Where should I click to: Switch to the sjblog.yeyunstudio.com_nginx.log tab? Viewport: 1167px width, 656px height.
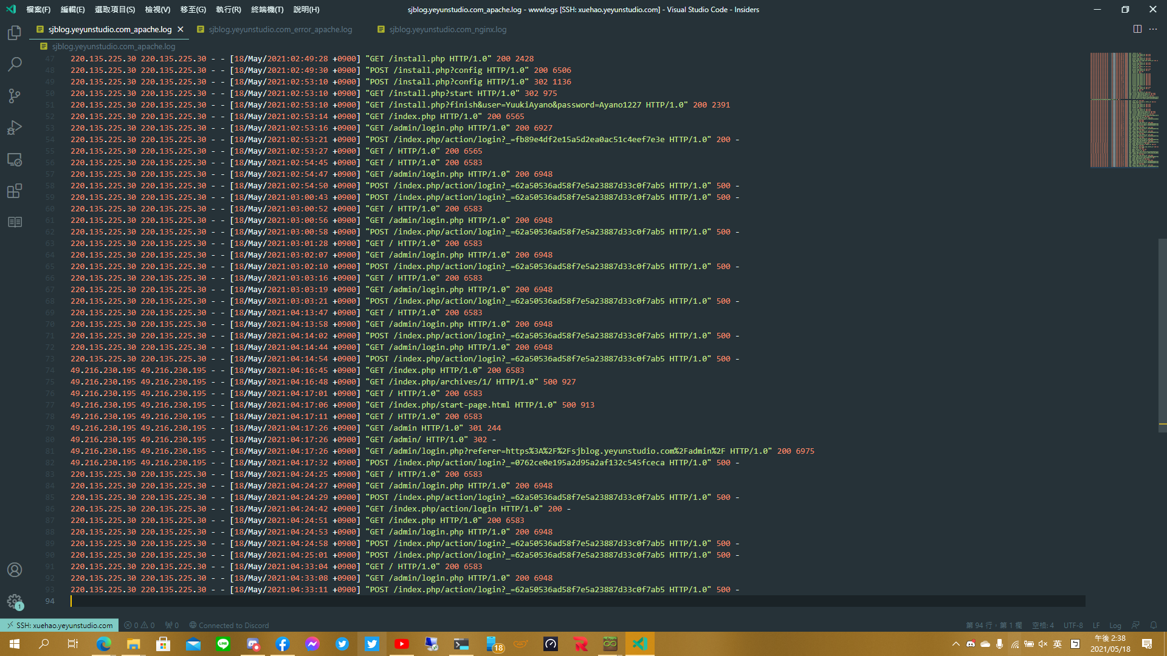[x=447, y=29]
